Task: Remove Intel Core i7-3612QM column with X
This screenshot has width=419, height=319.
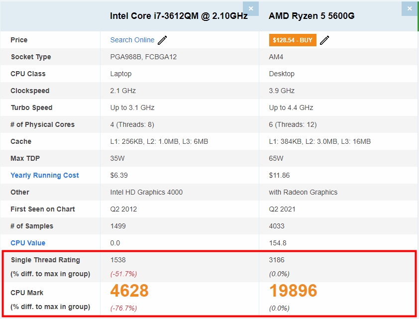Action: (251, 8)
